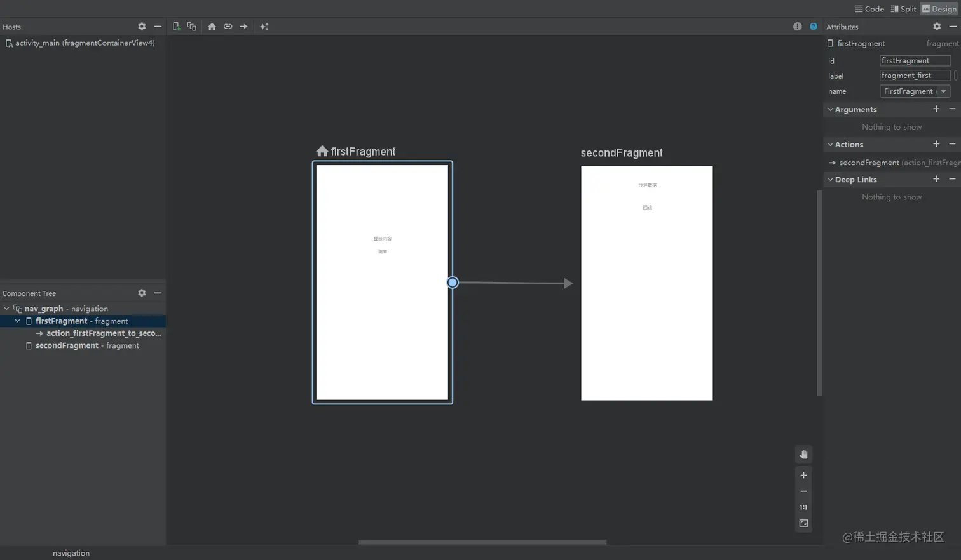Image resolution: width=961 pixels, height=560 pixels.
Task: Open the name dropdown showing FirstFragment
Action: pyautogui.click(x=915, y=91)
